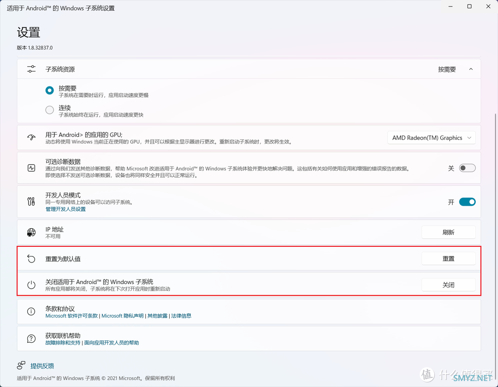Screen dimensions: 498x387
Task: Click the subsystem resources sliders icon
Action: [31, 69]
